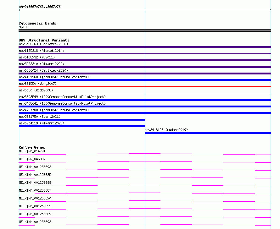
Task: Click the blue bar of nsv4497700
Action: 145,113
